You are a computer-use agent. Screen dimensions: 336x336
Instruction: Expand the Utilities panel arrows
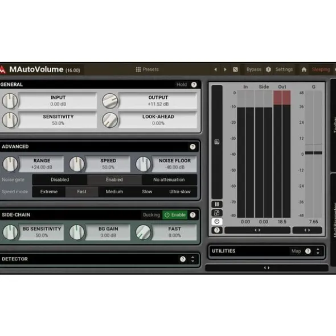[x=318, y=251]
